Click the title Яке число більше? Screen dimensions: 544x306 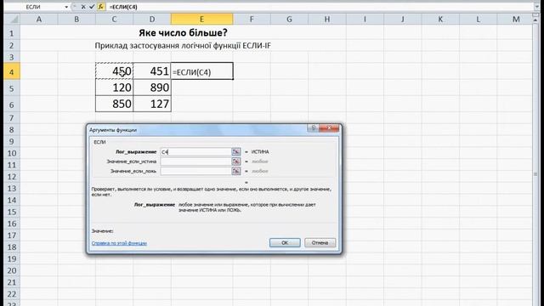pyautogui.click(x=184, y=32)
